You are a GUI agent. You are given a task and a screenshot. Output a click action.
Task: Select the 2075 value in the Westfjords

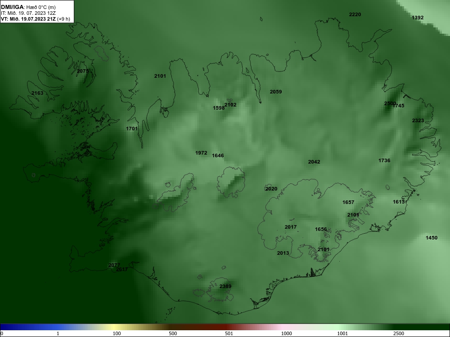pos(83,71)
